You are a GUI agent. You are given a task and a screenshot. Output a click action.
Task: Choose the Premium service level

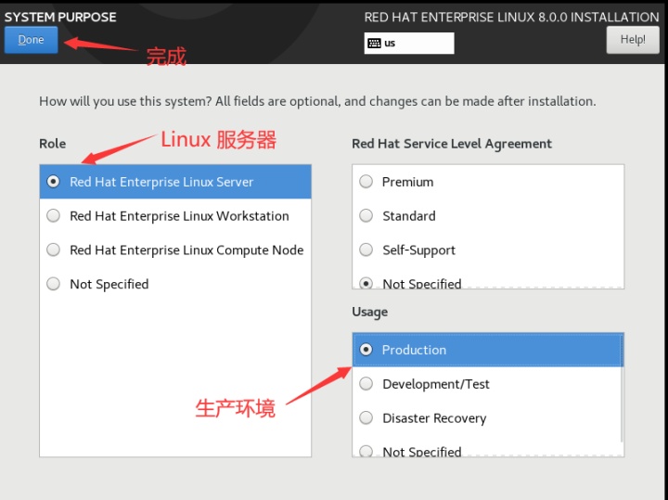coord(488,182)
